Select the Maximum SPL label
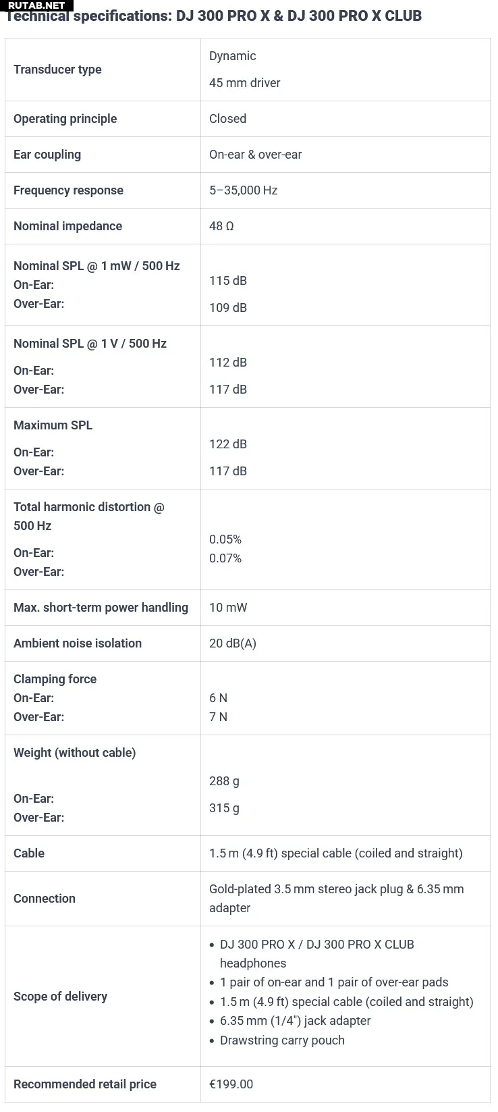Image resolution: width=498 pixels, height=1112 pixels. [x=53, y=425]
